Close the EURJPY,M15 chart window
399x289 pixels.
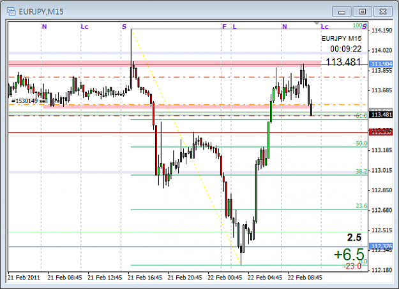pos(382,11)
